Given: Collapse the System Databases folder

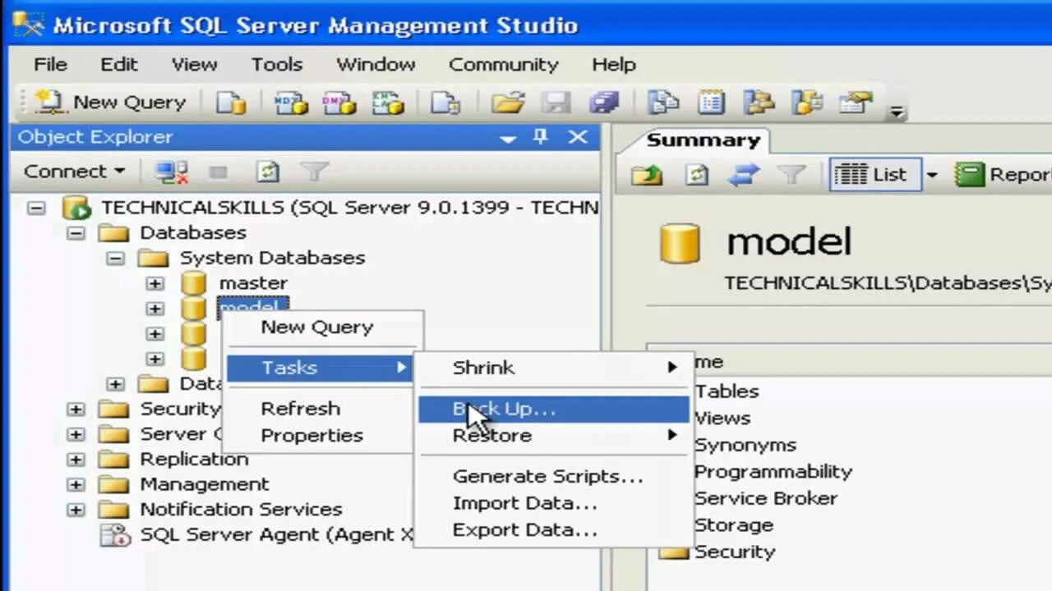Looking at the screenshot, I should pyautogui.click(x=115, y=259).
